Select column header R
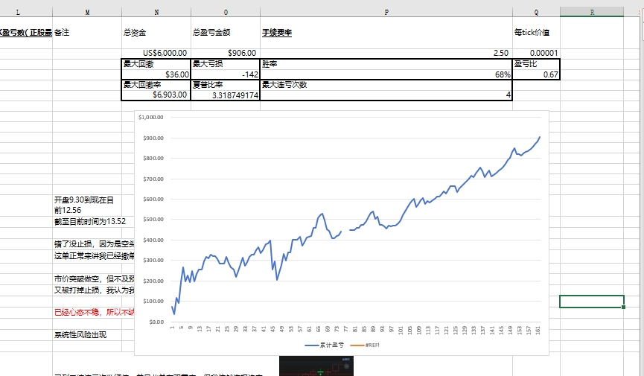 (592, 12)
